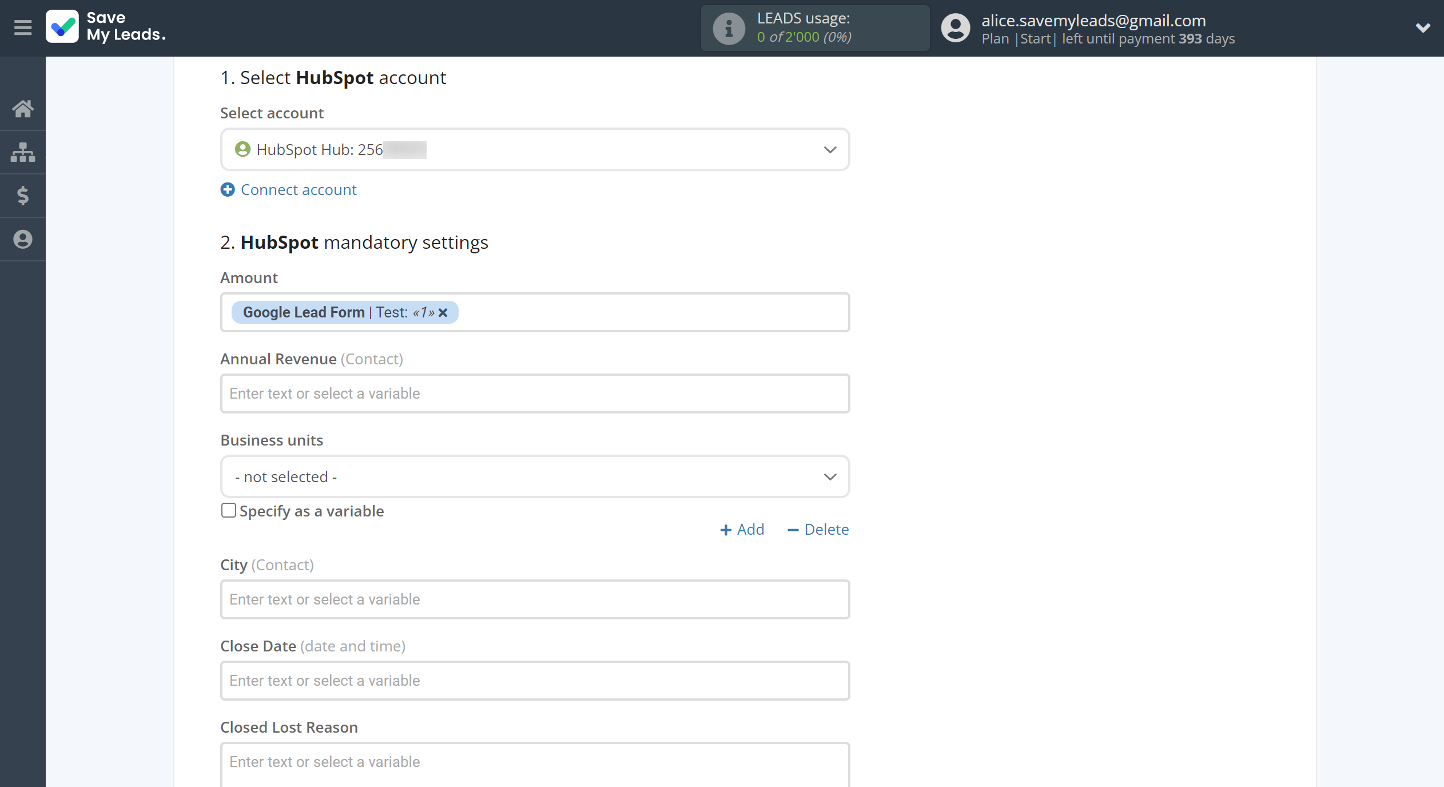
Task: Open the connections sitemap sidebar icon
Action: coord(23,152)
